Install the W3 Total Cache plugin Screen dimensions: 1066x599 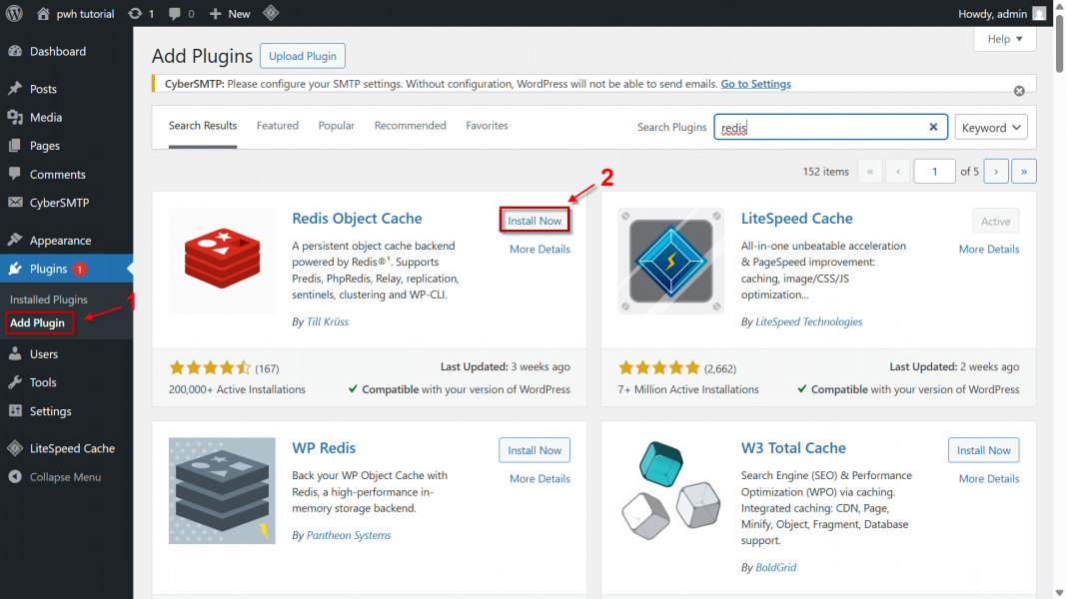click(984, 450)
